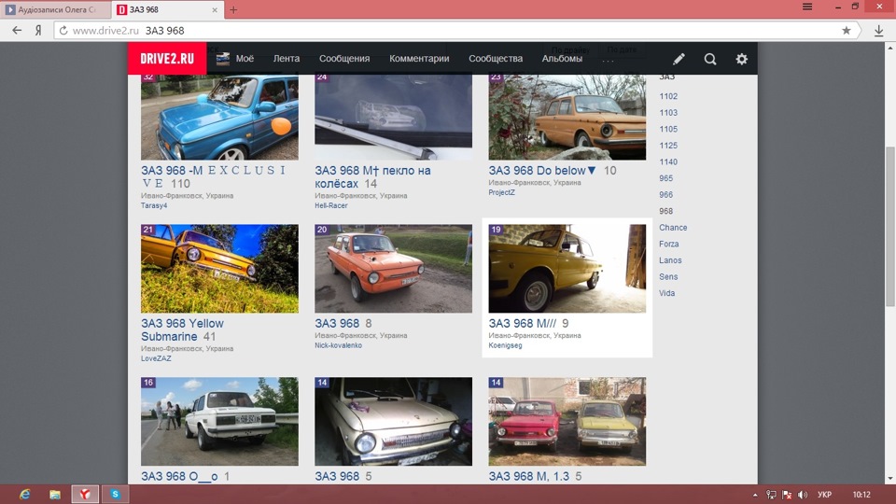Image resolution: width=896 pixels, height=504 pixels.
Task: Reload the page
Action: click(63, 30)
